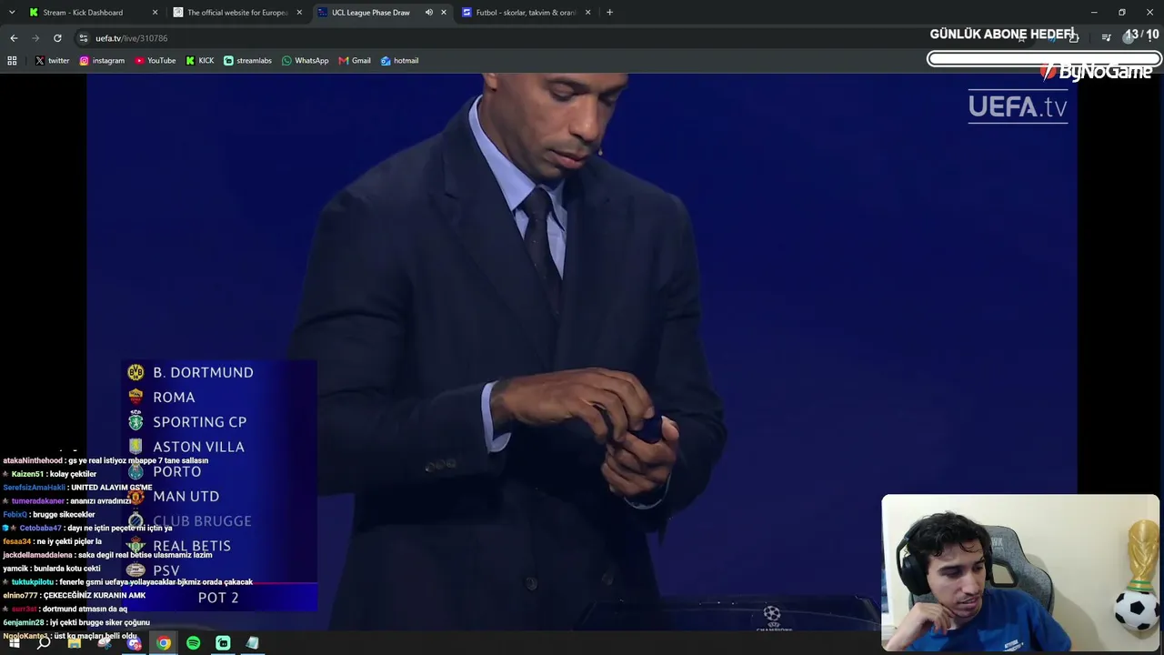Click the Aston Villa club crest
The image size is (1164, 655).
click(135, 447)
